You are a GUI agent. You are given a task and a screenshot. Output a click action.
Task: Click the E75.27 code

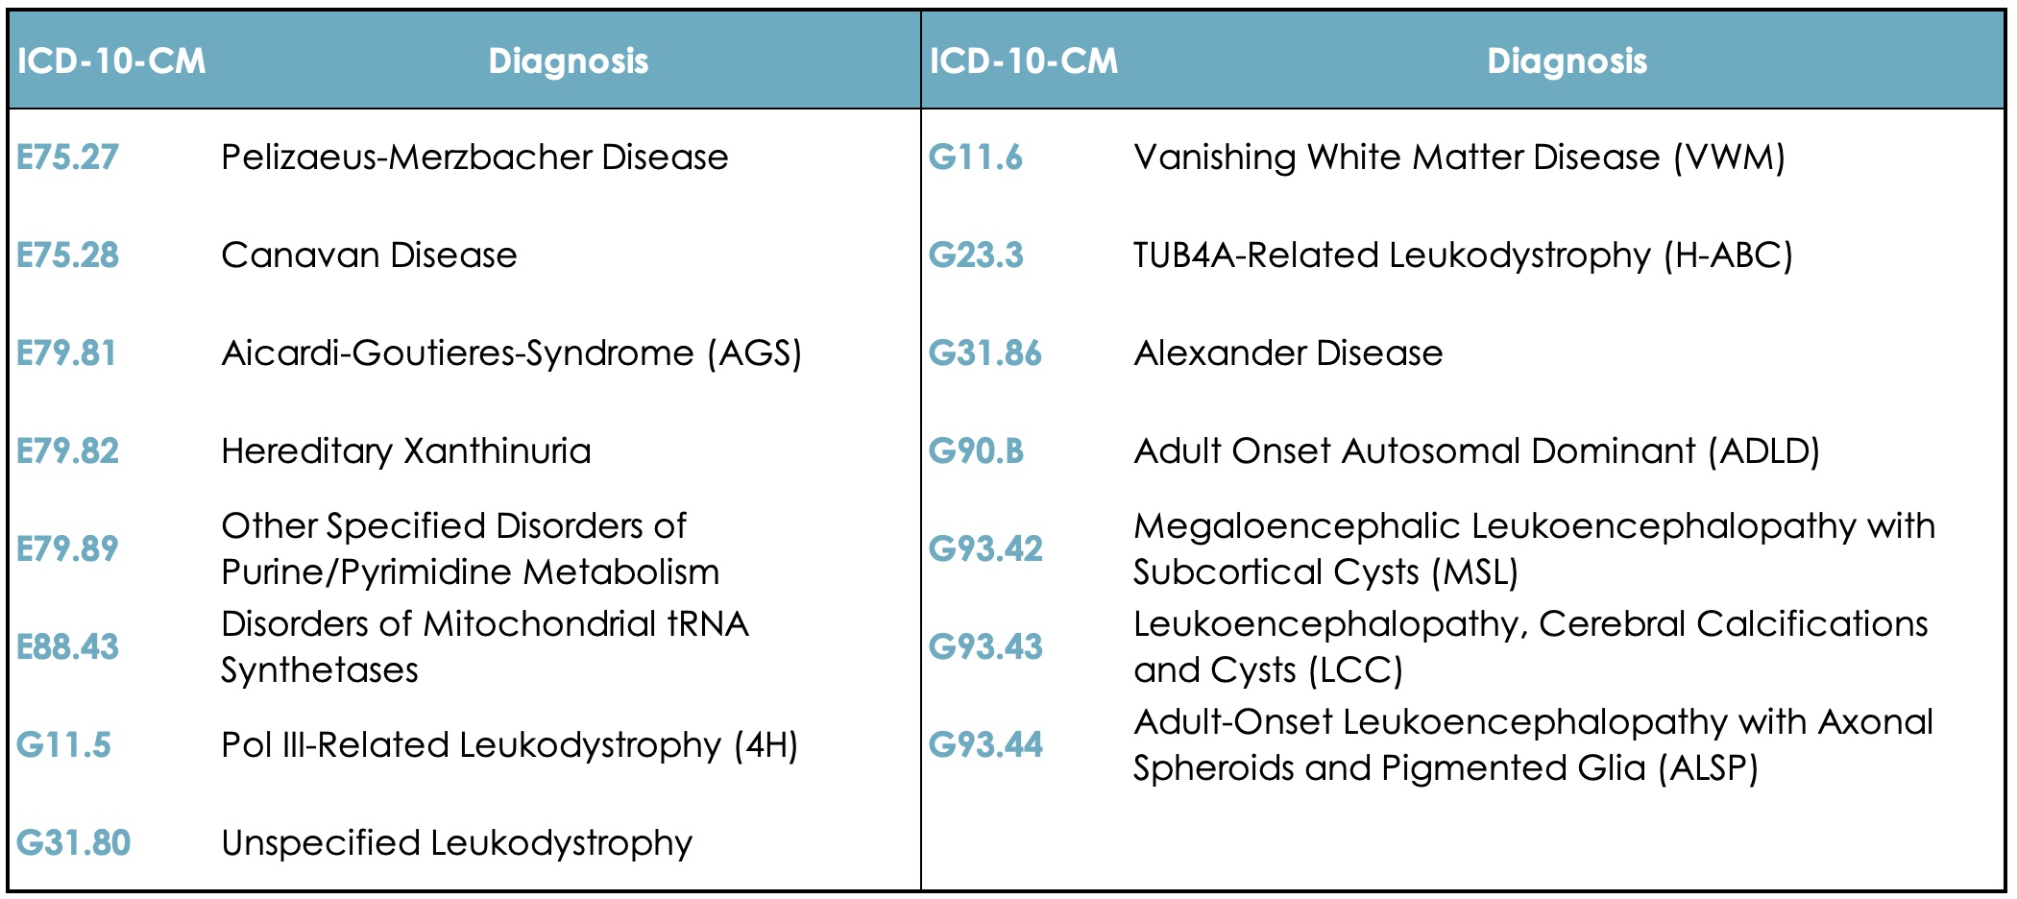(67, 157)
